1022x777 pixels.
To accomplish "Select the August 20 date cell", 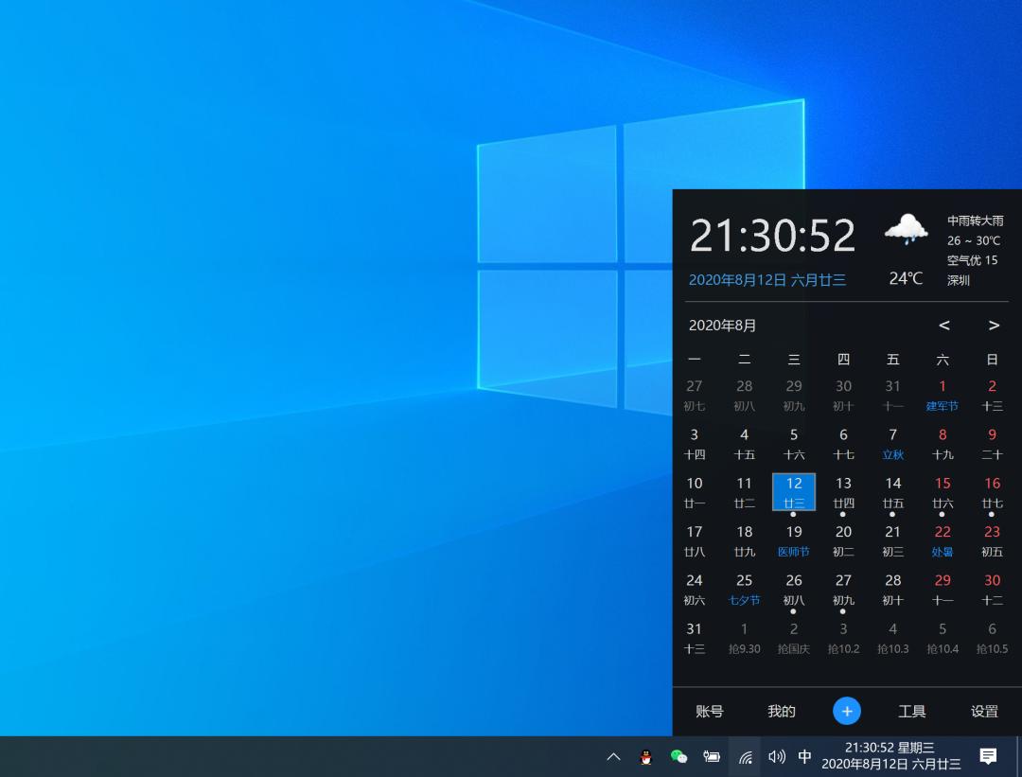I will pyautogui.click(x=843, y=540).
